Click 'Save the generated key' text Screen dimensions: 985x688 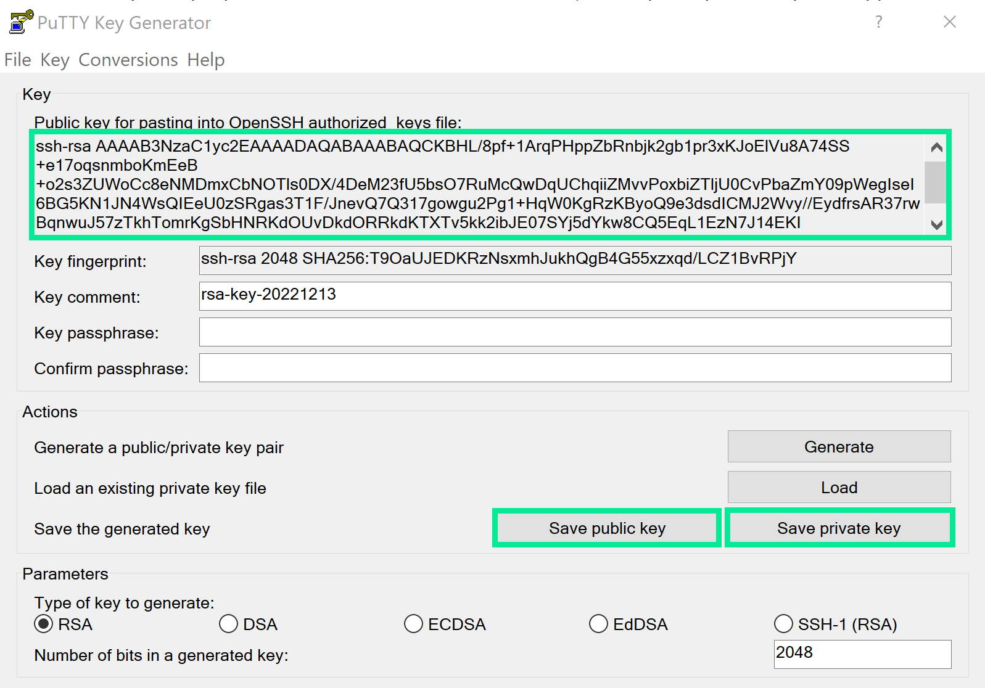122,529
